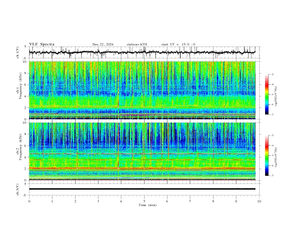Click the ch.2 spectrogram color bar
Screen dimensions: 292x226
coord(267,155)
